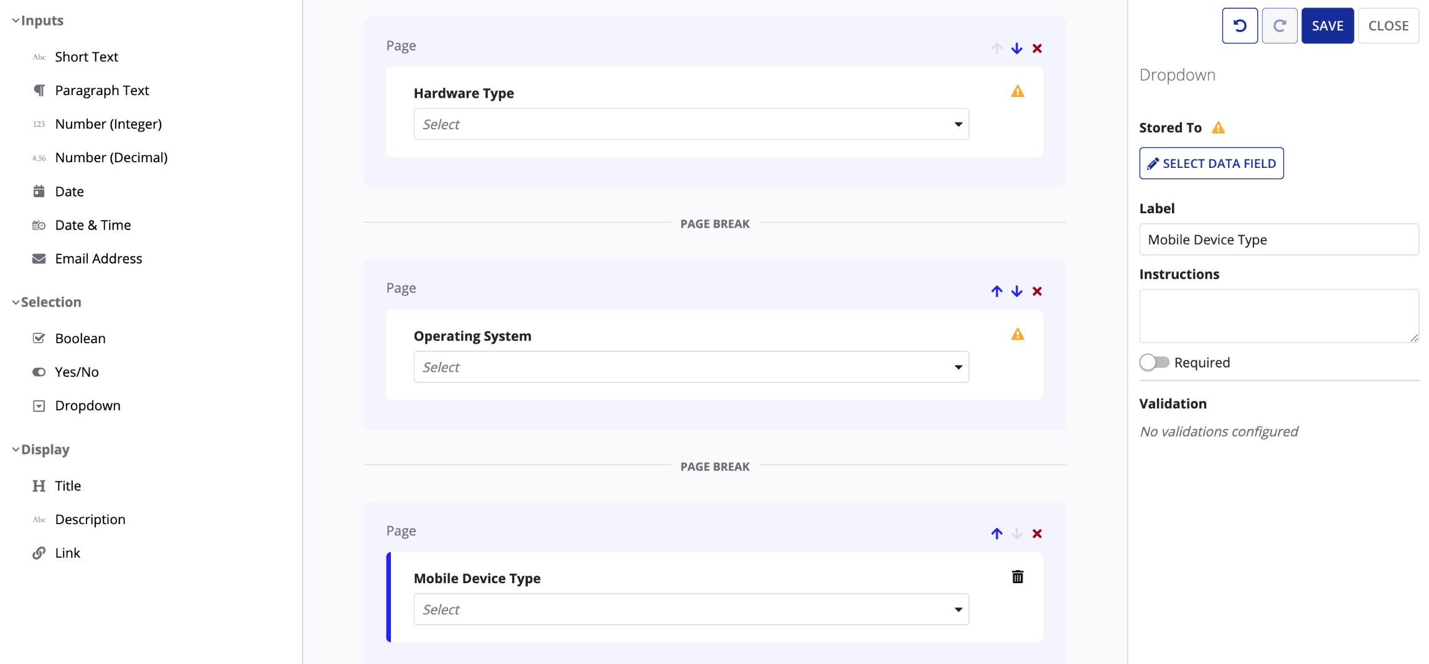The width and height of the screenshot is (1429, 664).
Task: Collapse the Display section
Action: click(40, 450)
